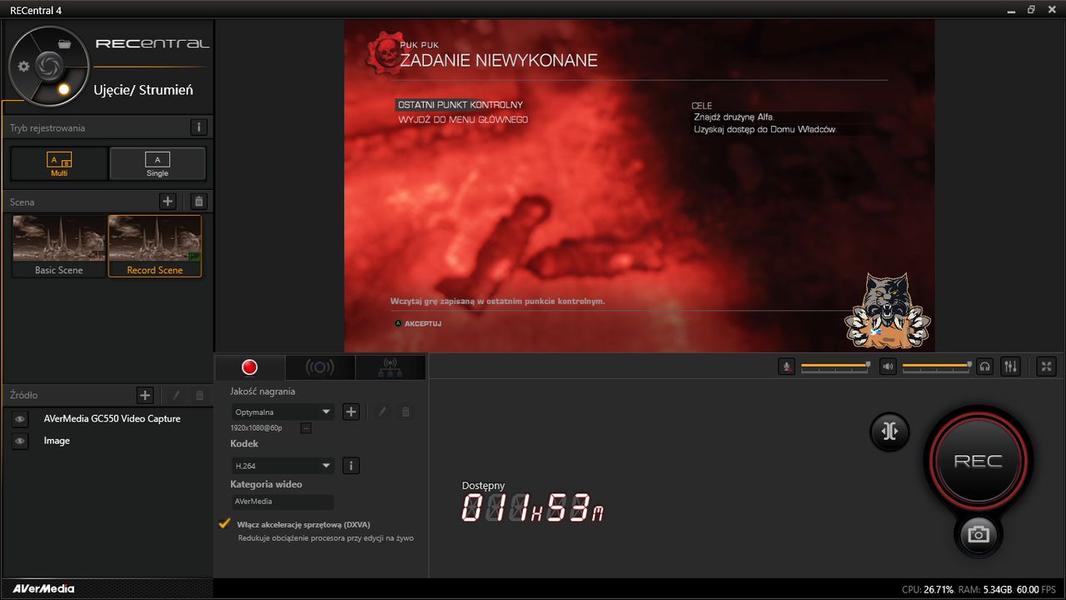
Task: Click OSTATNI PUNKT KONTROLNY in the preview
Action: 461,105
